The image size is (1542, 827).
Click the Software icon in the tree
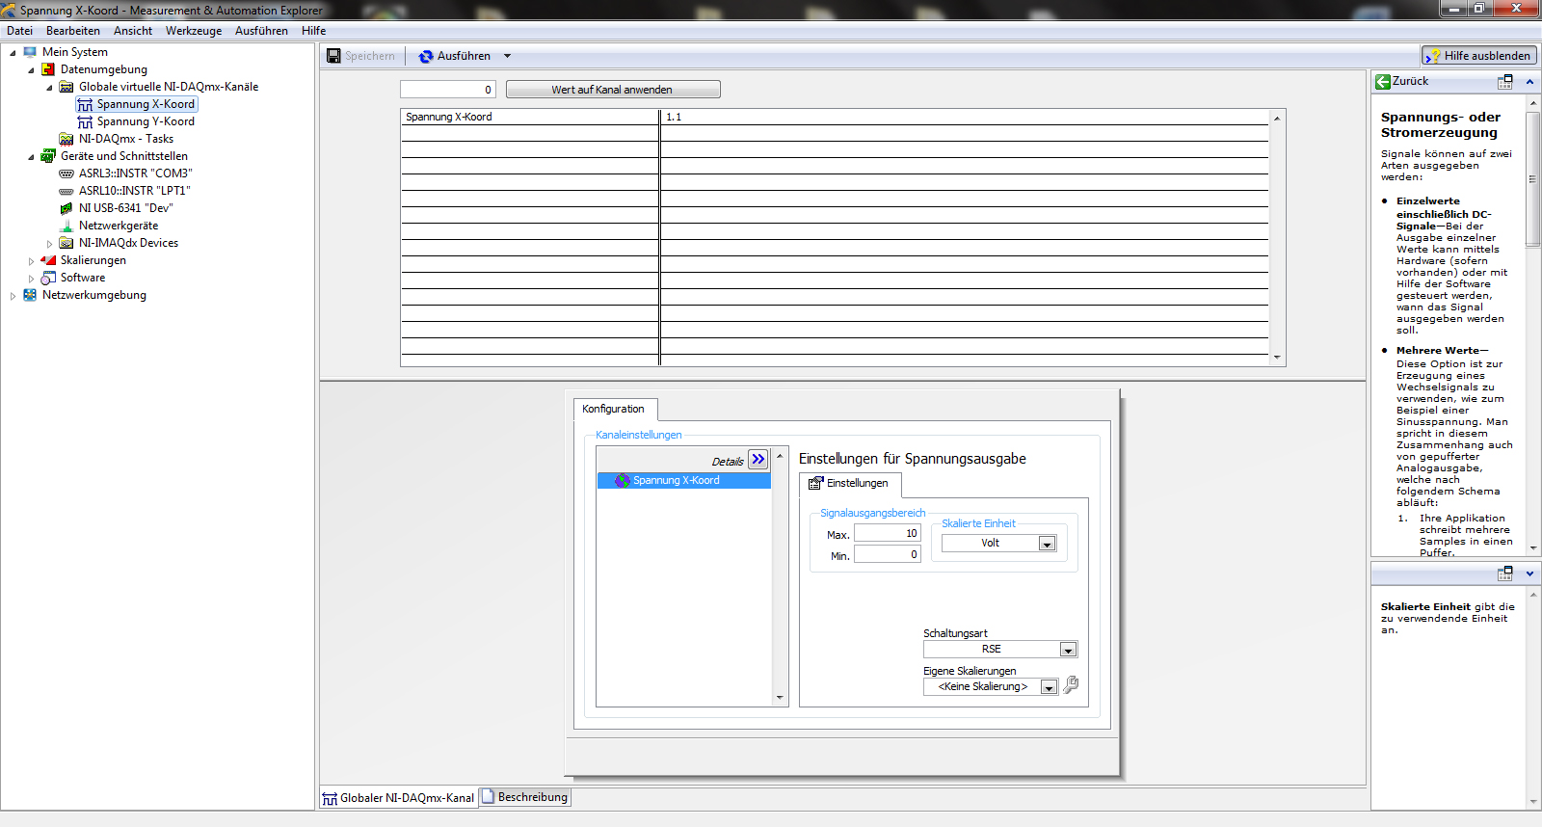tap(48, 278)
